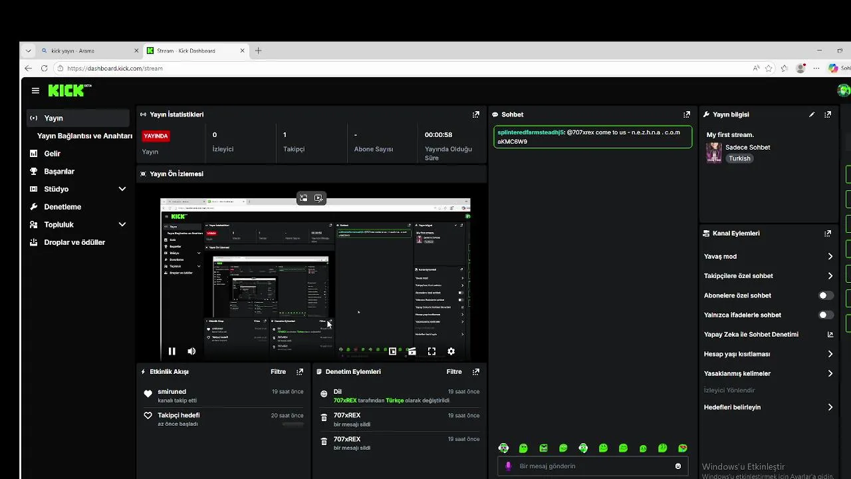Click the Sadece Sohbet category thumbnail
Viewport: 851px width, 479px height.
pyautogui.click(x=714, y=153)
